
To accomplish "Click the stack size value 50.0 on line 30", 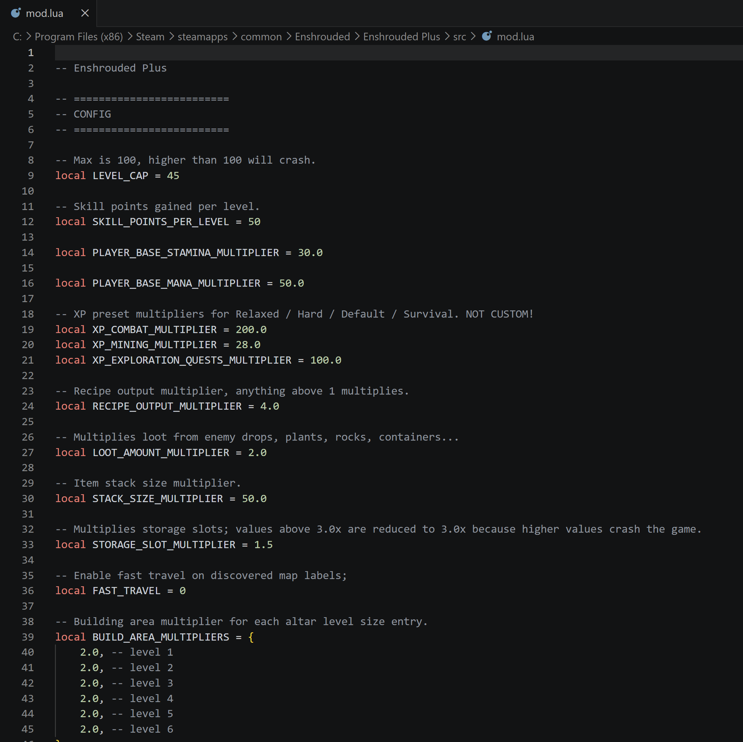I will 254,499.
